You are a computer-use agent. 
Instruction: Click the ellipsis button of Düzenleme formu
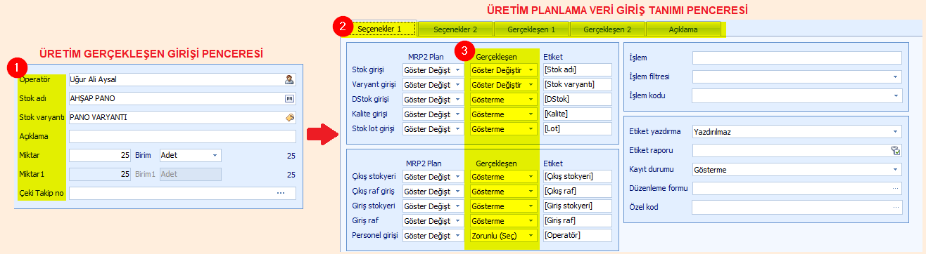pos(895,188)
